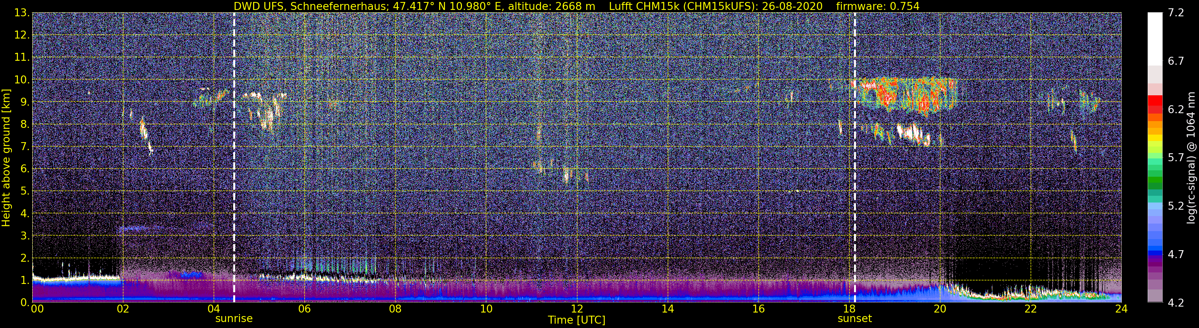Click the '6.7' colorbar tick value
Screen dimensions: 1199x328
[1176, 61]
